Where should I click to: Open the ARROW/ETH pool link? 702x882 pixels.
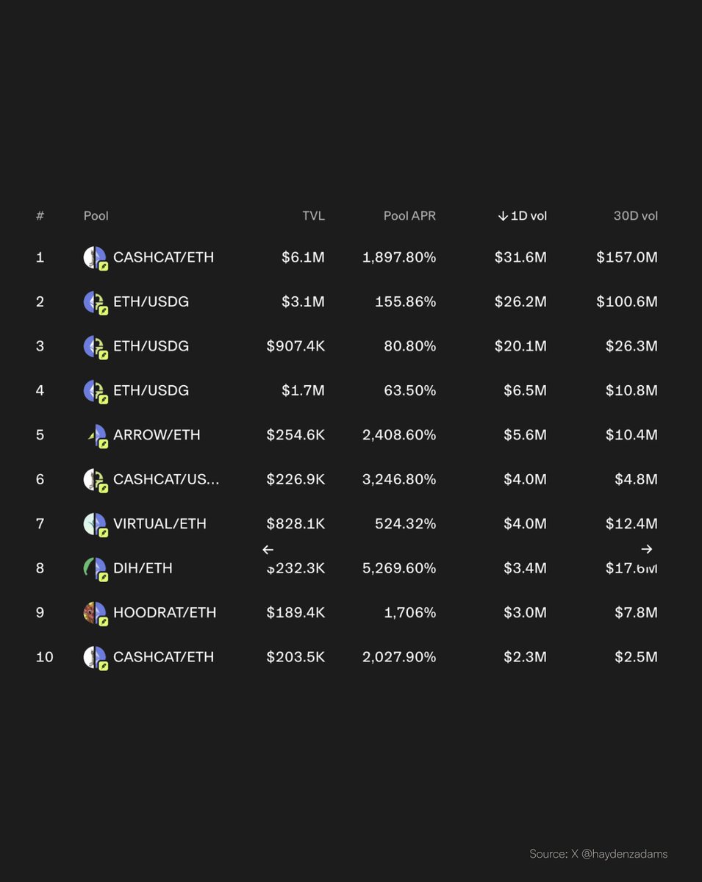tap(157, 435)
